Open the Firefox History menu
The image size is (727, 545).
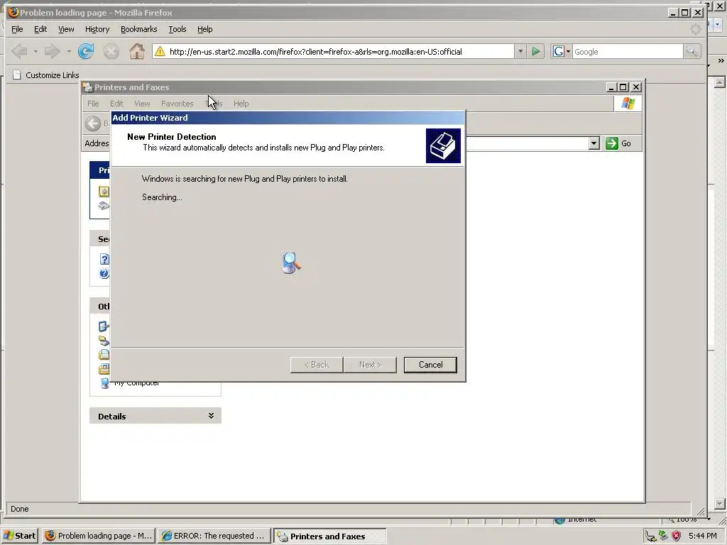point(97,29)
